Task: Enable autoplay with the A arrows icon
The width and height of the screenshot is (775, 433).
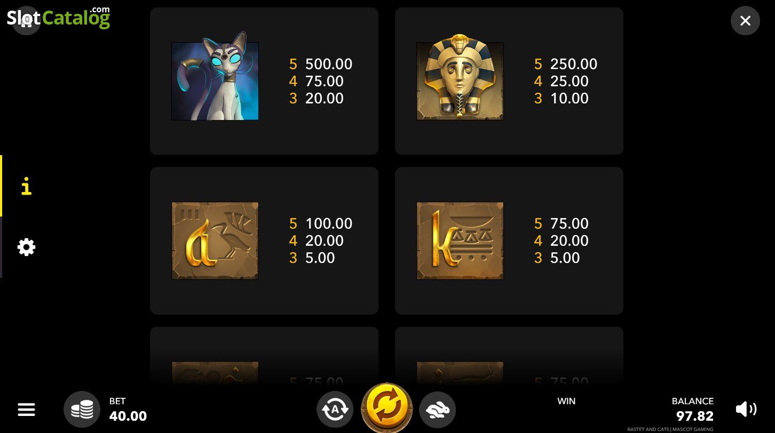Action: click(335, 410)
